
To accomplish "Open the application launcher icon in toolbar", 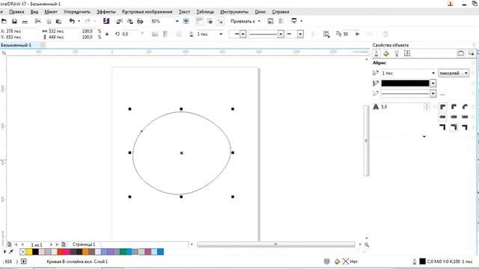I will (x=294, y=21).
